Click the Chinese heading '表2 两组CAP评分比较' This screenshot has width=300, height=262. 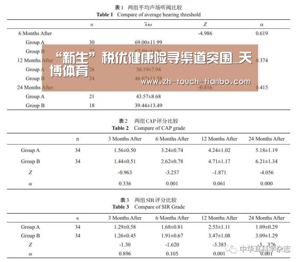(149, 121)
